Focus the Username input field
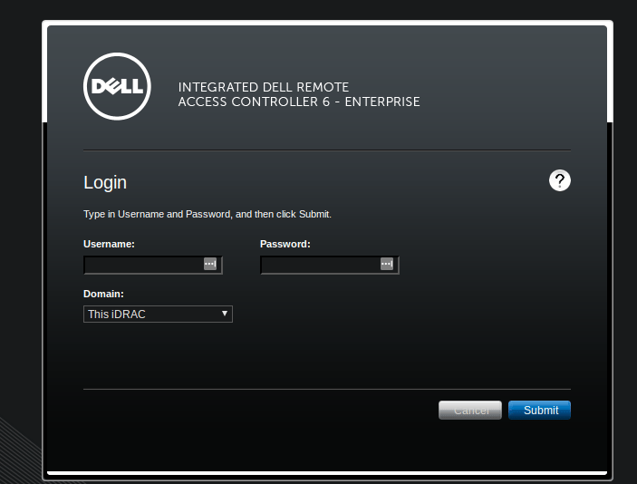Screen dimensions: 637x484 [x=153, y=265]
